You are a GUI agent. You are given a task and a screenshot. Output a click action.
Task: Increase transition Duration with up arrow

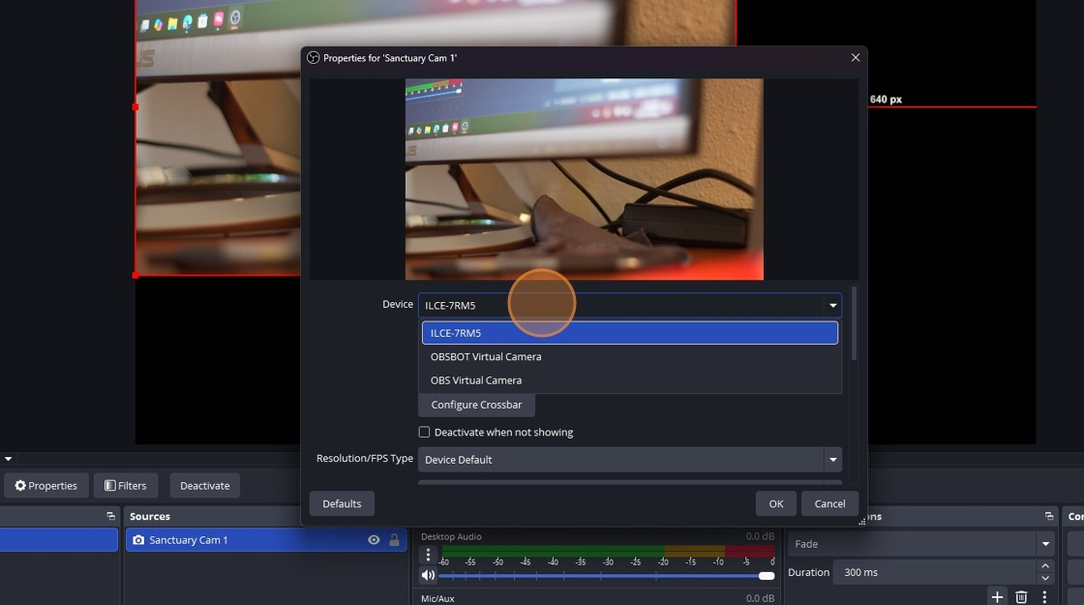[1045, 566]
